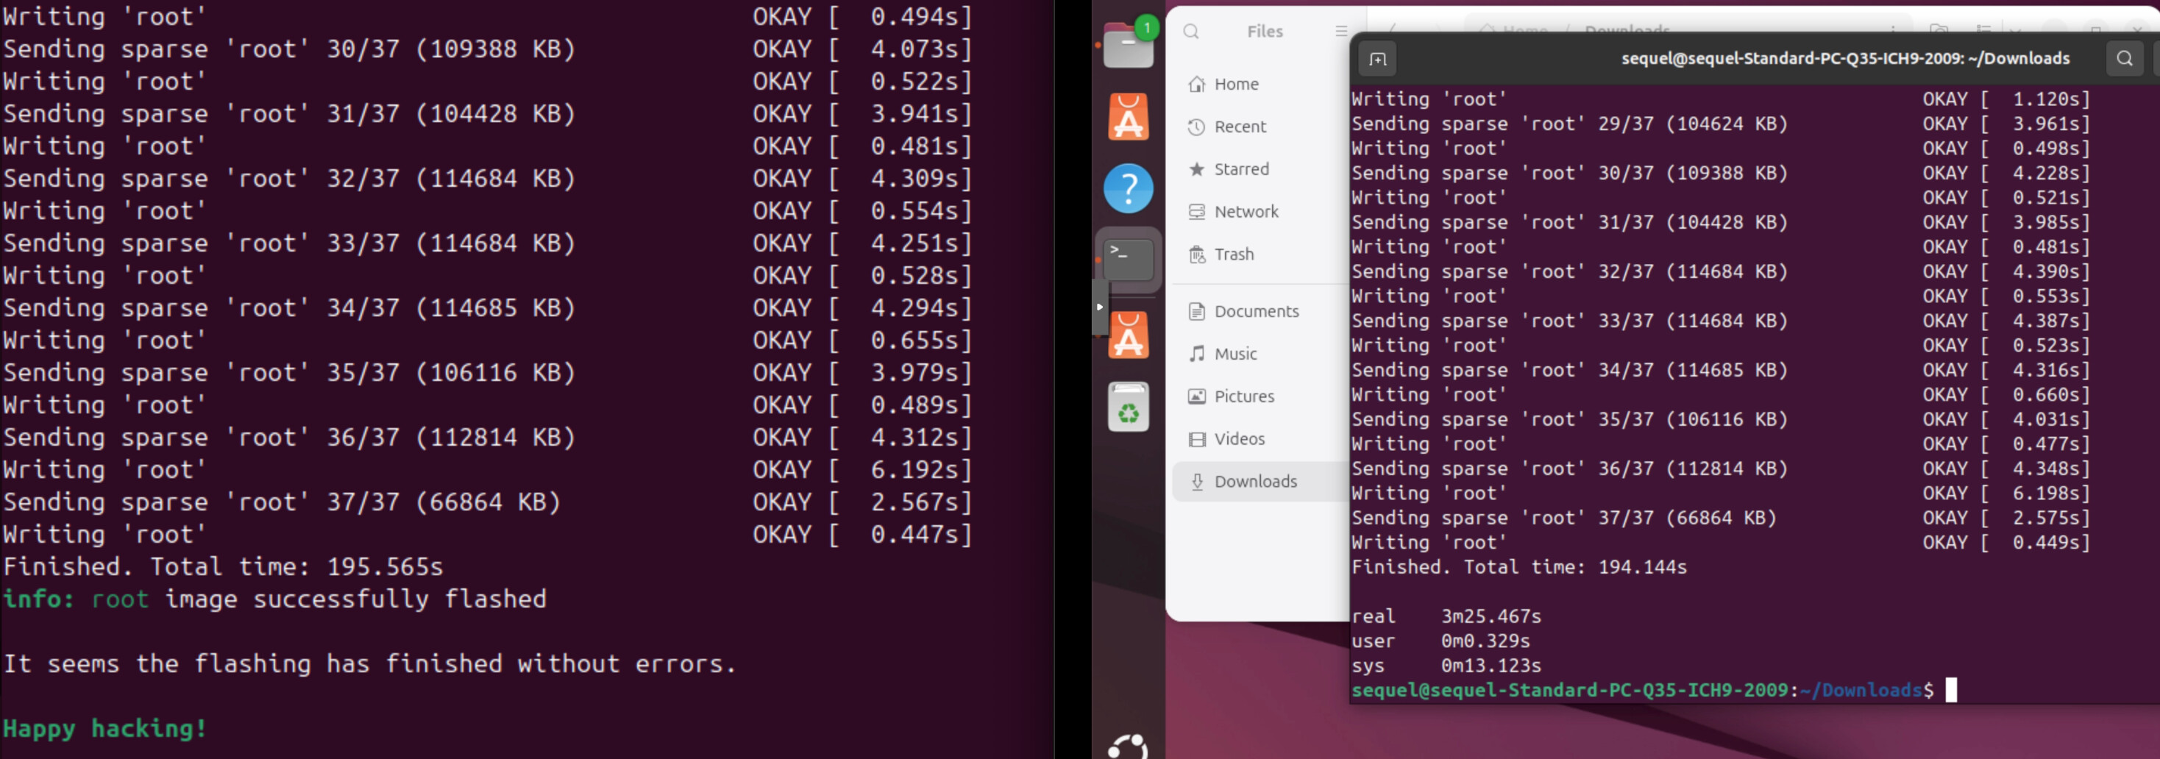
Task: Open Trash in the Files sidebar
Action: click(x=1234, y=254)
